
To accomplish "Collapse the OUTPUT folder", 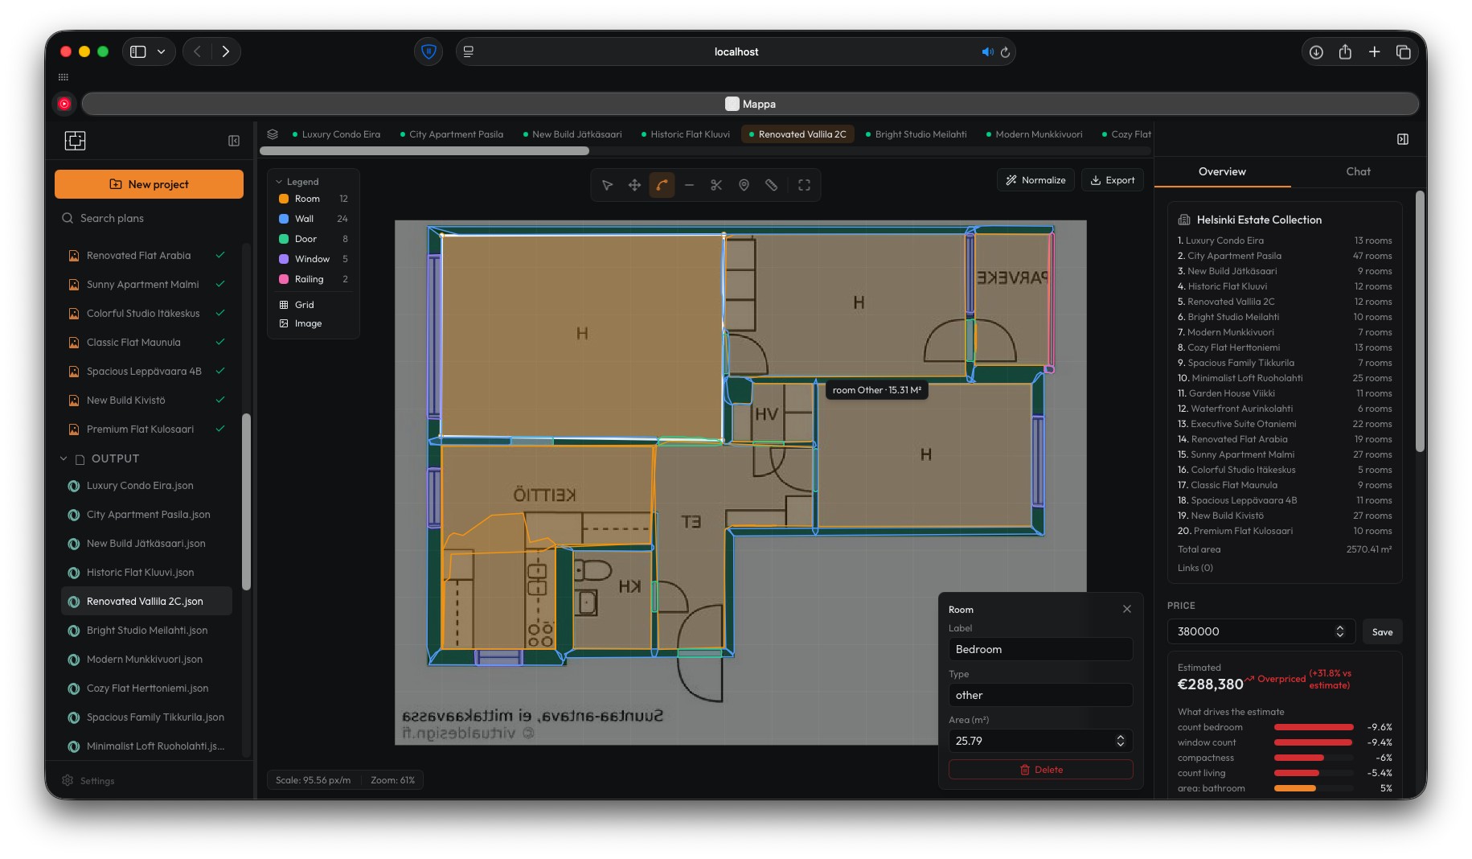I will [x=64, y=458].
